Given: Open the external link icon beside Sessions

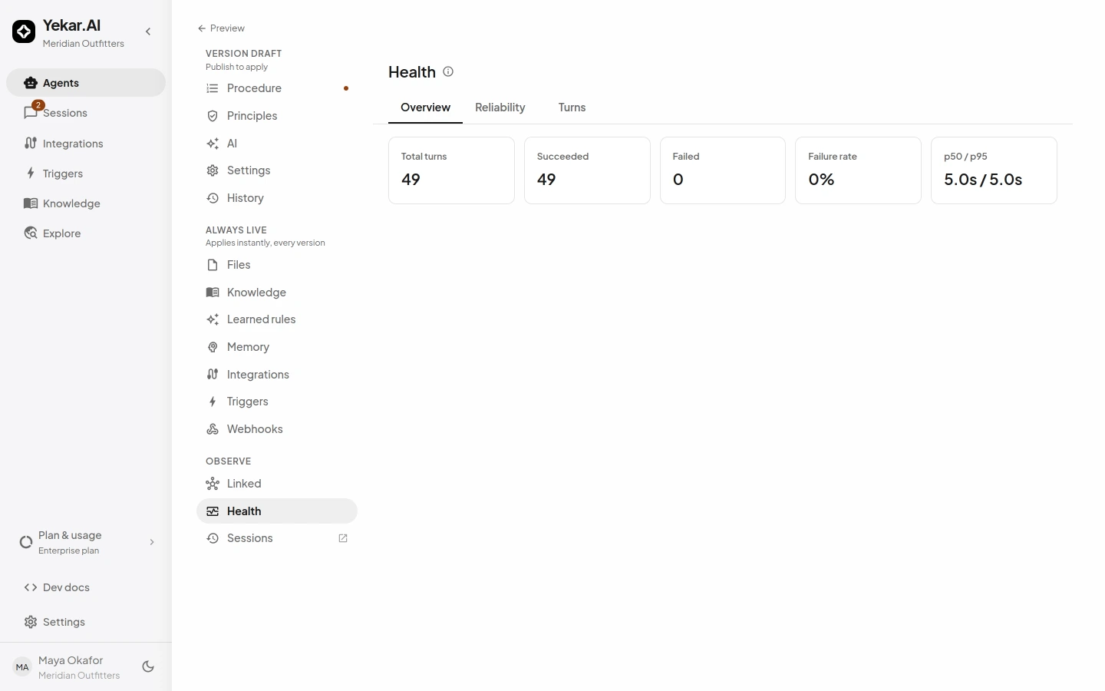Looking at the screenshot, I should (343, 538).
